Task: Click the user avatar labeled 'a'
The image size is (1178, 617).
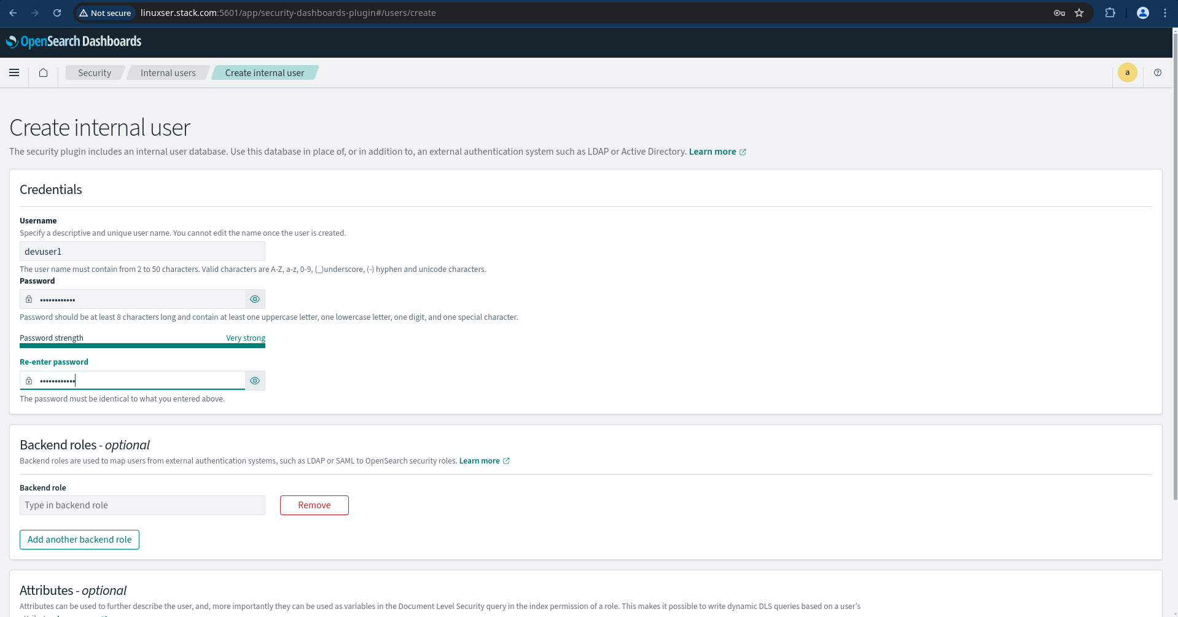Action: coord(1127,72)
